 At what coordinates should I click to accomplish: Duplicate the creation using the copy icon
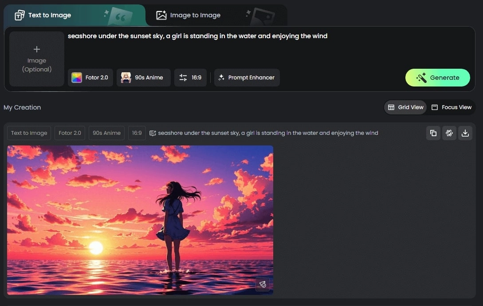433,133
